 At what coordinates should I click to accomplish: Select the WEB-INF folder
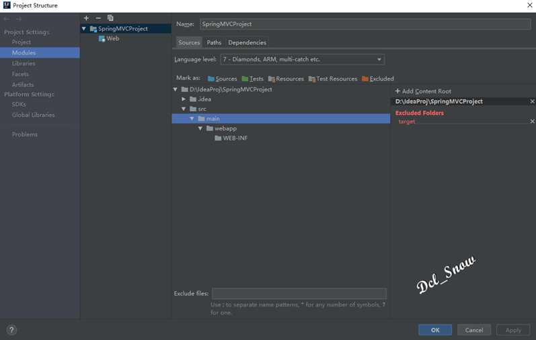(x=231, y=138)
